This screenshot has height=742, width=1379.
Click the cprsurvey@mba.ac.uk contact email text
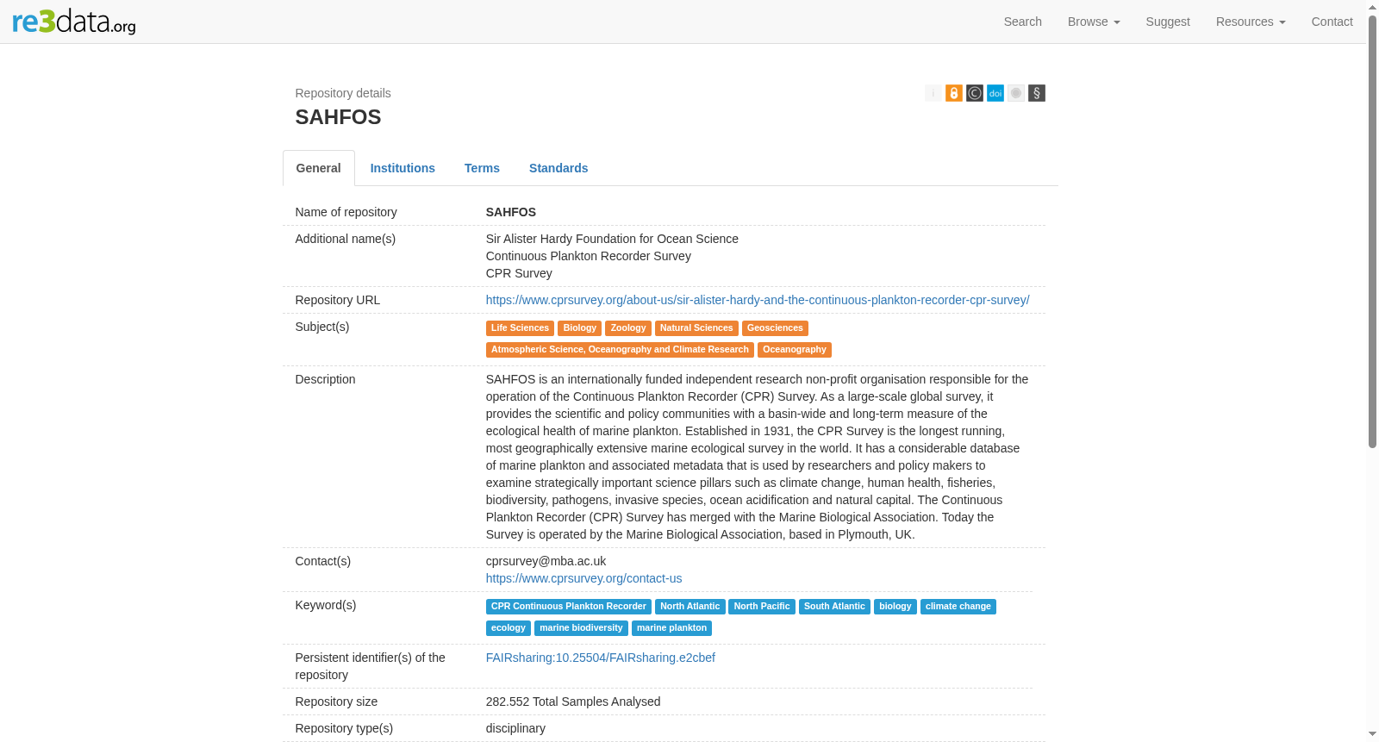click(x=546, y=561)
